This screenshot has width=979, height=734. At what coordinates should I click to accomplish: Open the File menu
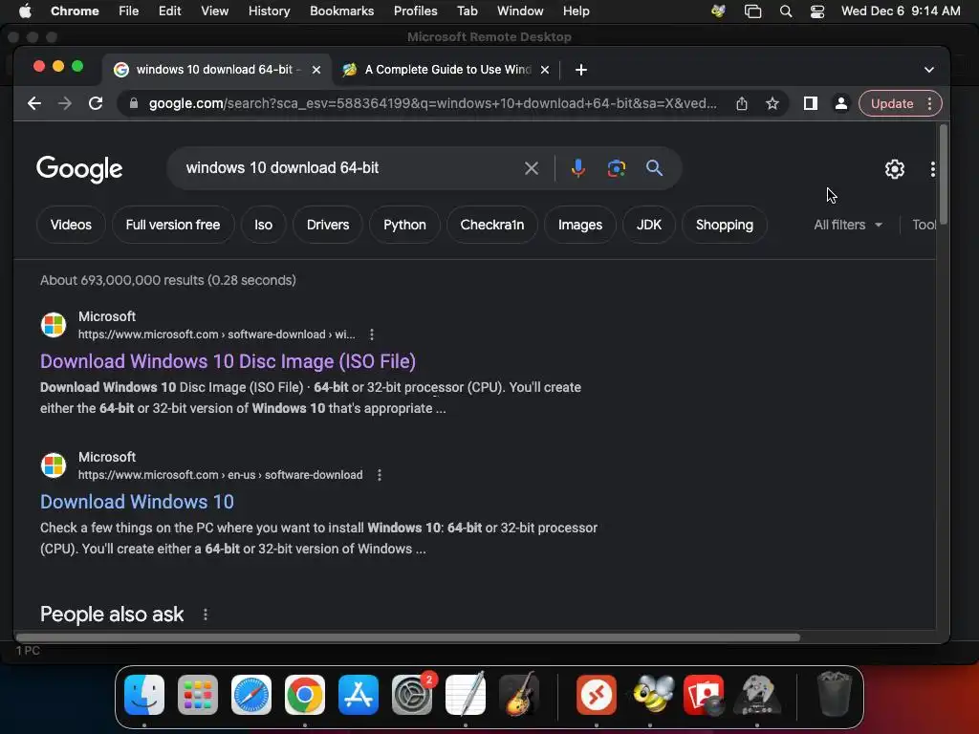(x=129, y=11)
